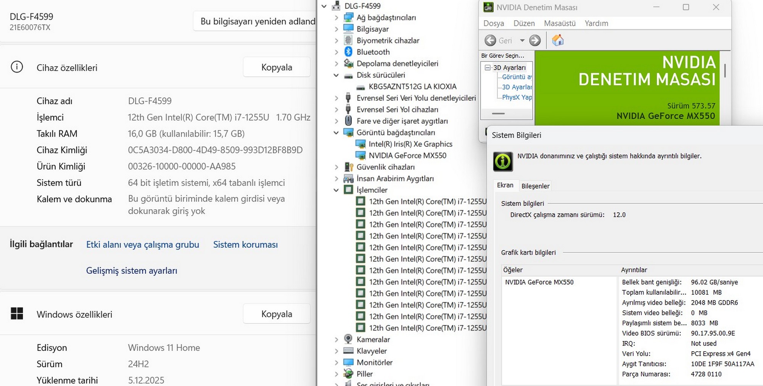Collapse the İşlemciler processor list
This screenshot has height=386, width=763.
click(x=336, y=190)
